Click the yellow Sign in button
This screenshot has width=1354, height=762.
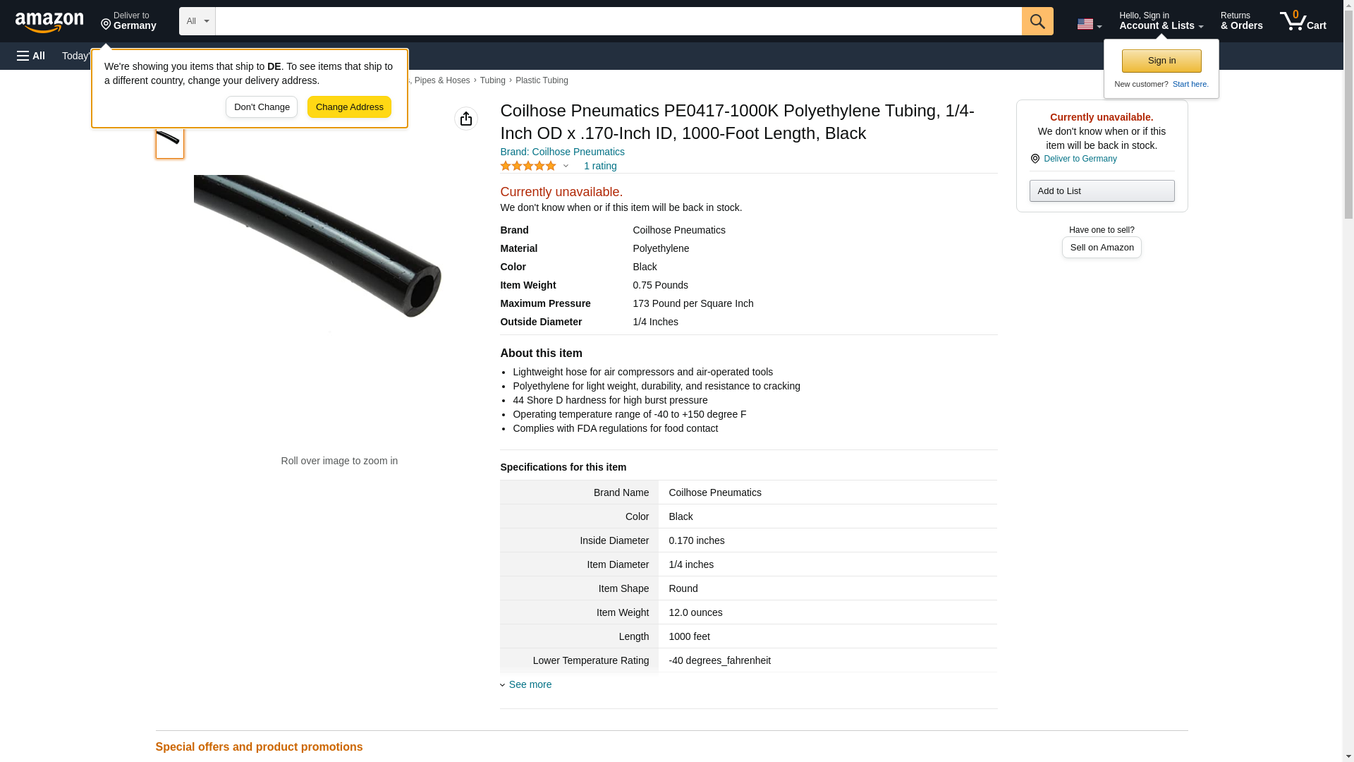tap(1161, 61)
